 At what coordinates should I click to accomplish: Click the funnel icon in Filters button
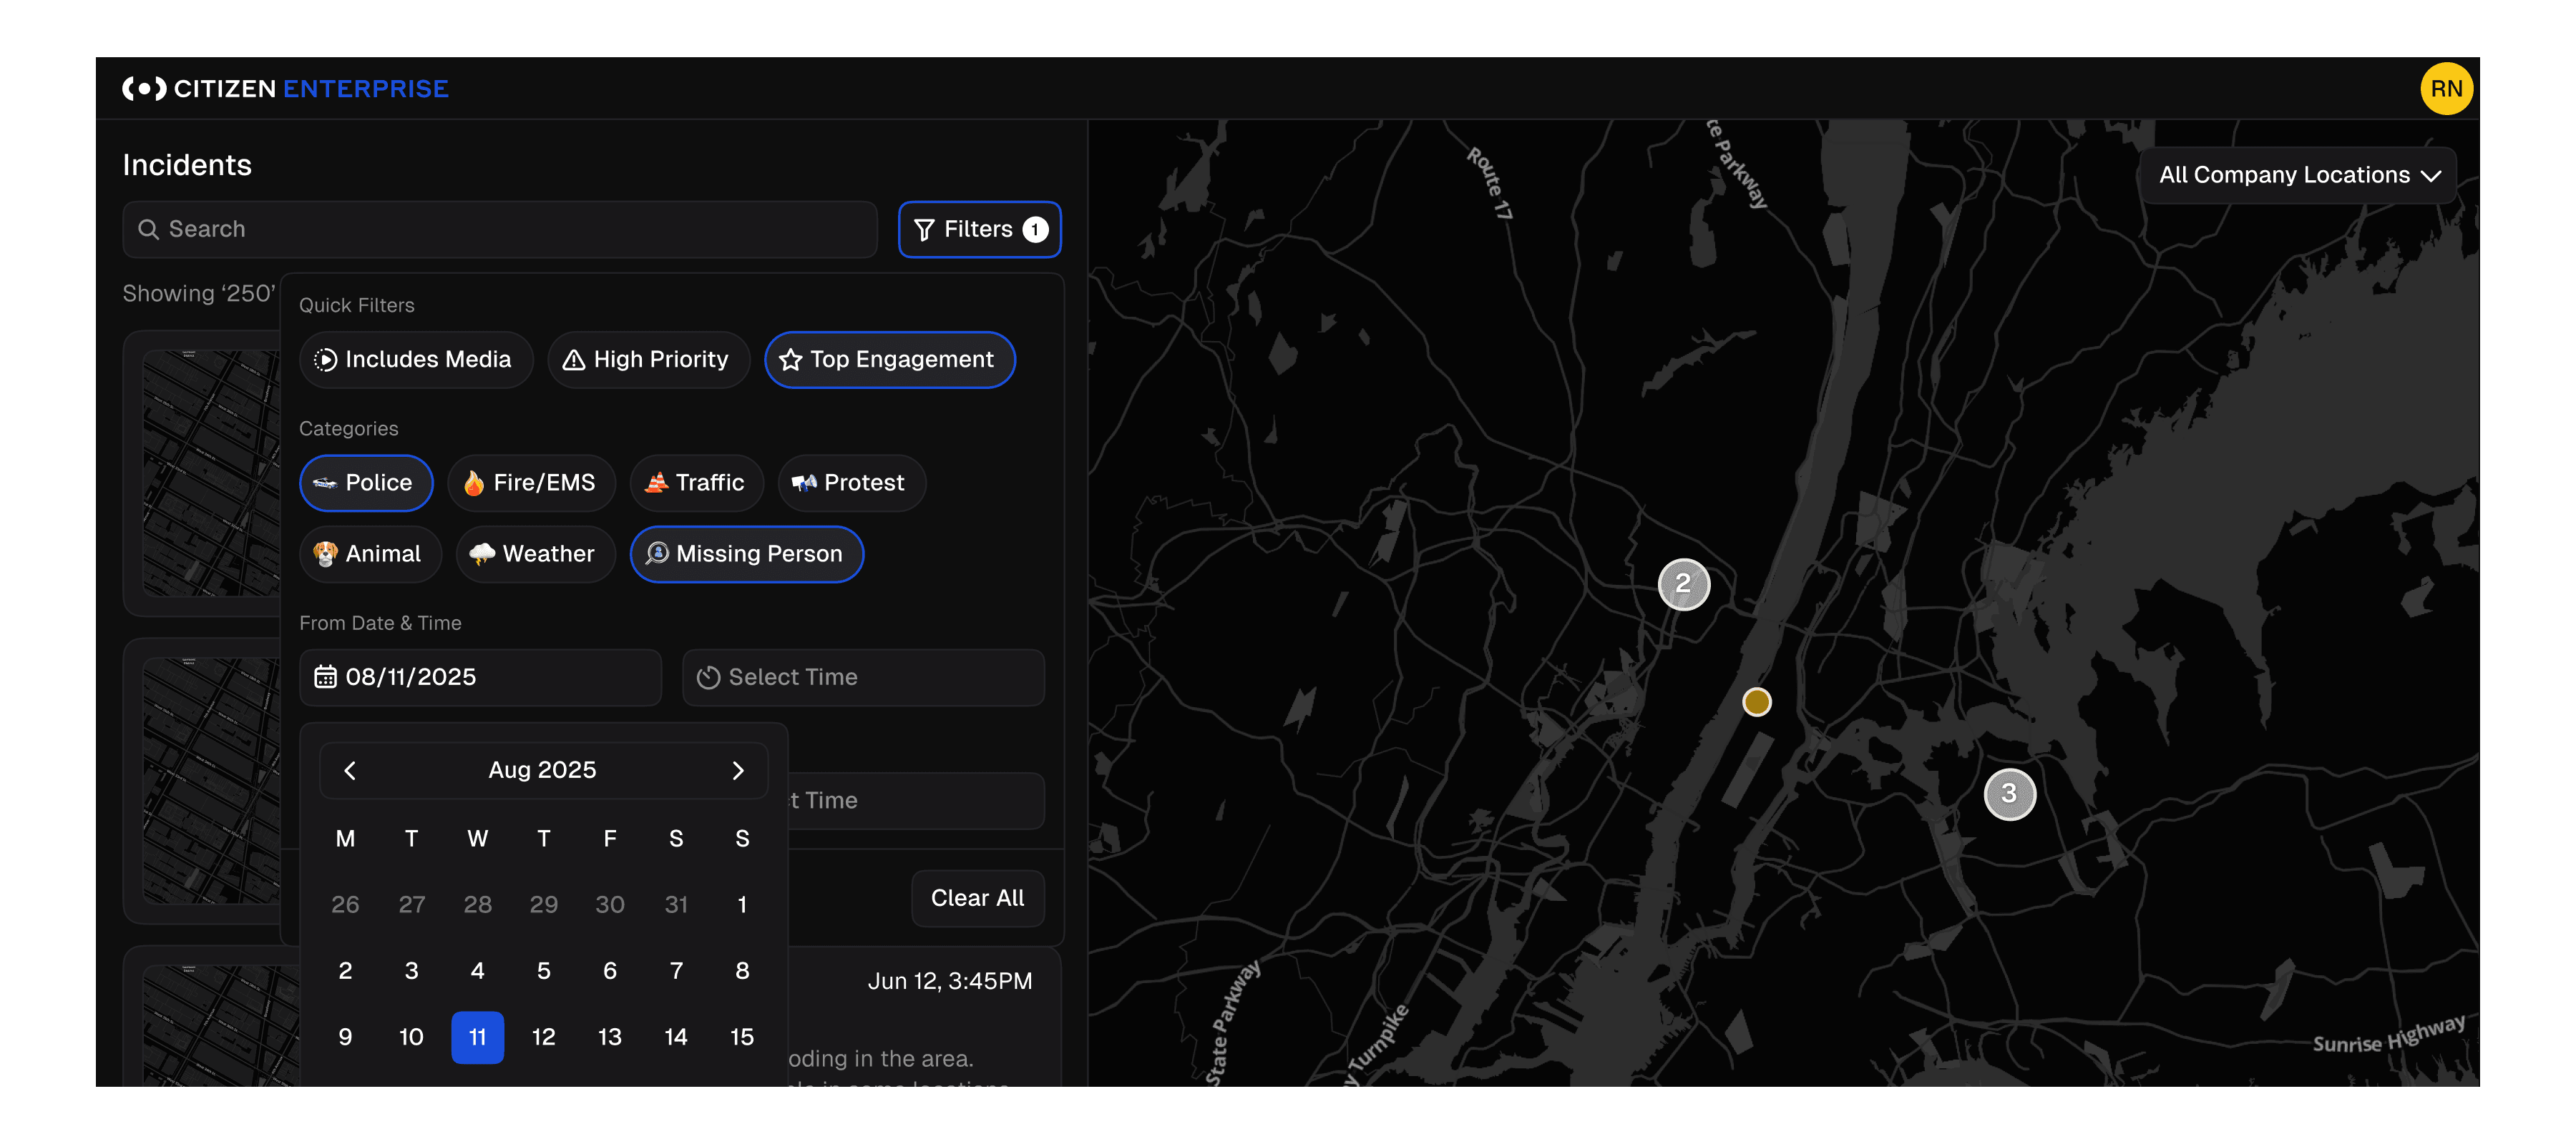(924, 230)
